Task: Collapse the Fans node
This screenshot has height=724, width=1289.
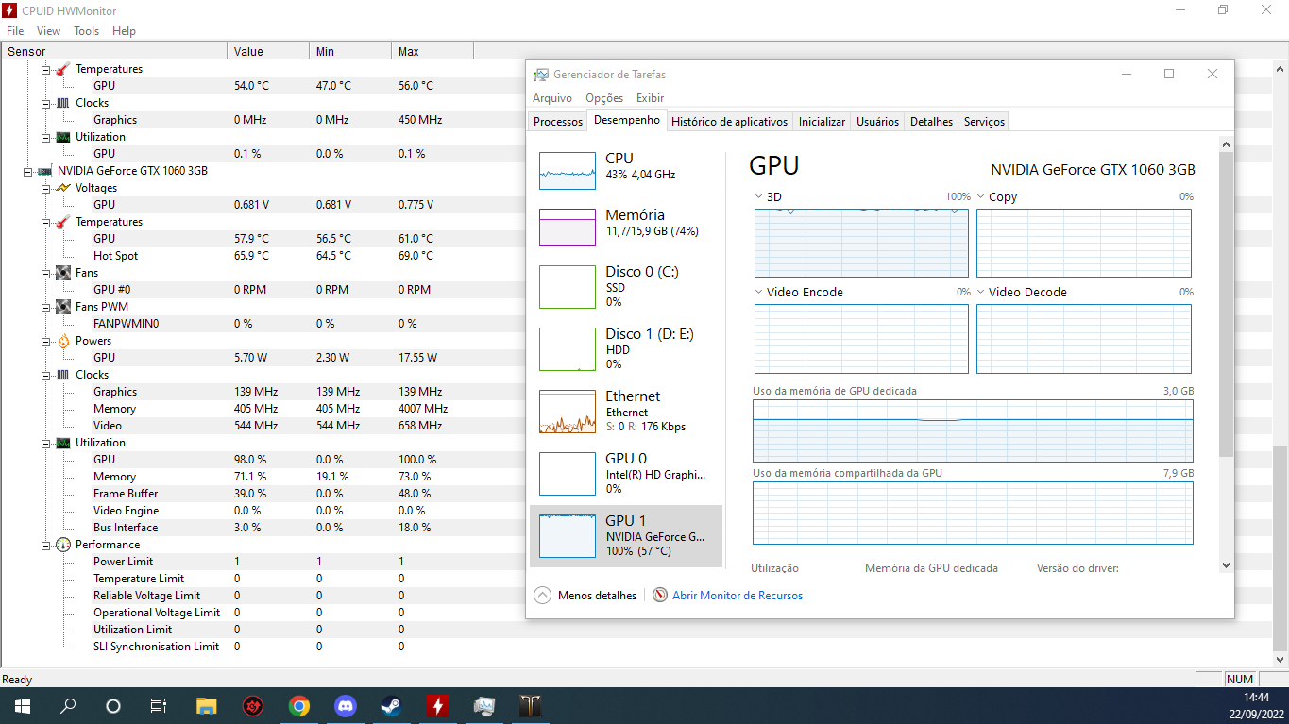Action: click(x=45, y=273)
